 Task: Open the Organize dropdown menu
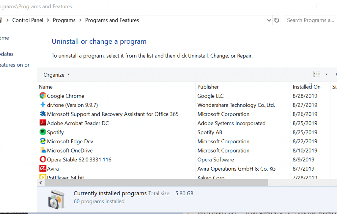coord(57,75)
